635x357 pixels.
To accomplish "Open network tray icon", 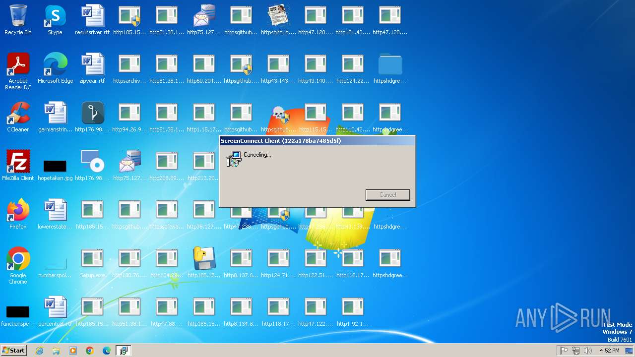I will pos(576,351).
